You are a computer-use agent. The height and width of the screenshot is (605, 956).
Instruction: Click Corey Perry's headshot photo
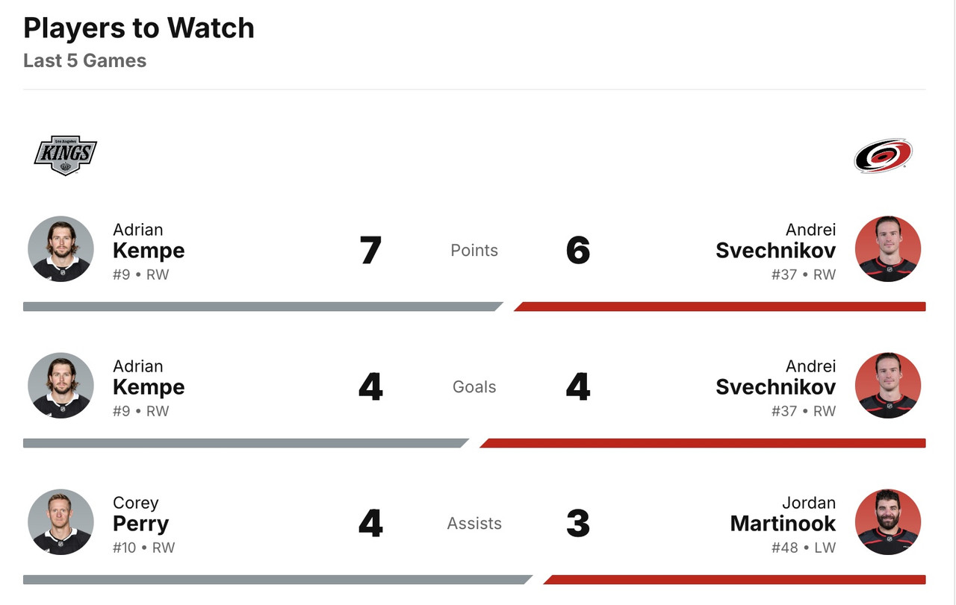[60, 522]
